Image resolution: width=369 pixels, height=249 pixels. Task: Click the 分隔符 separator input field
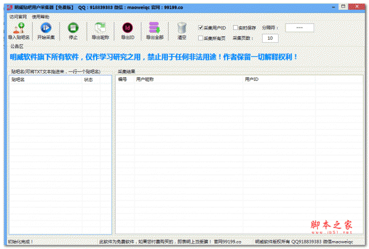coord(299,28)
